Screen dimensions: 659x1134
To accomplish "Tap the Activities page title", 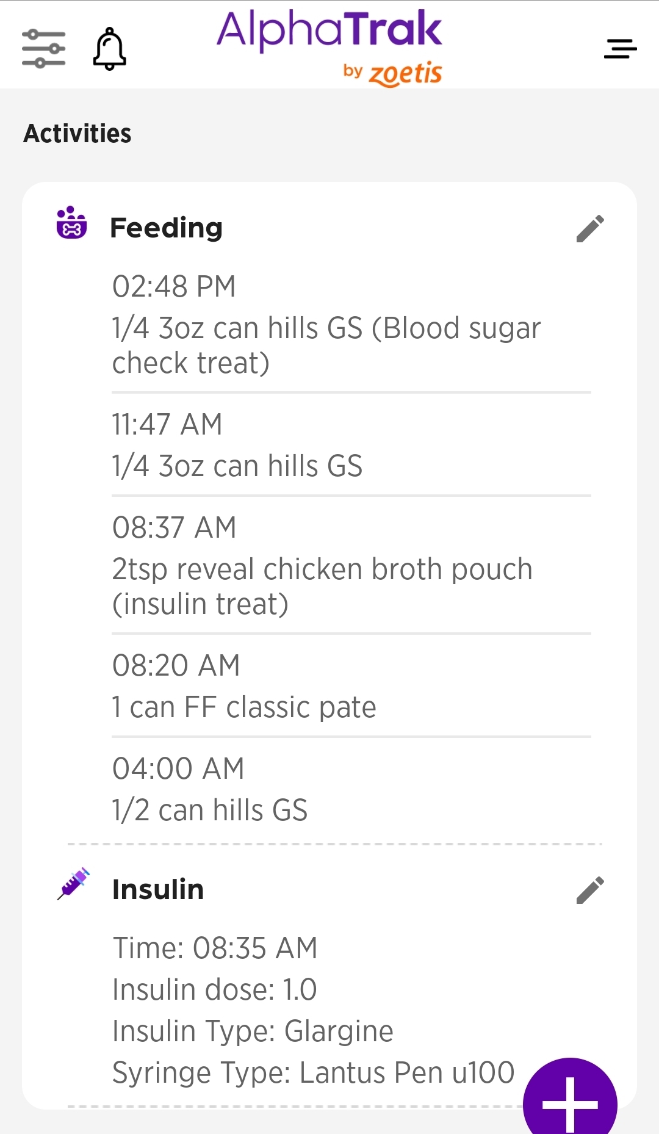I will pyautogui.click(x=77, y=134).
